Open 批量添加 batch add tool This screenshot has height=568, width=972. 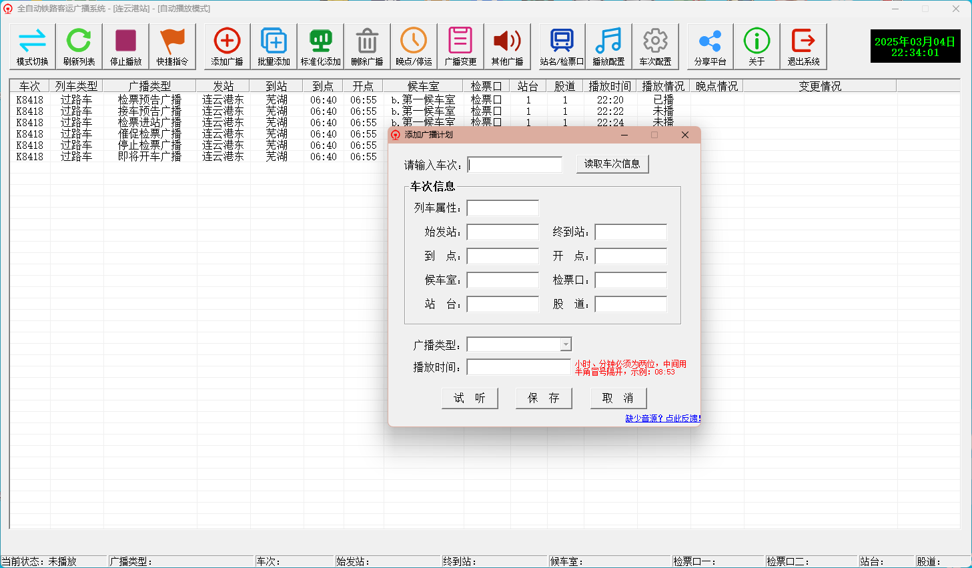coord(274,46)
